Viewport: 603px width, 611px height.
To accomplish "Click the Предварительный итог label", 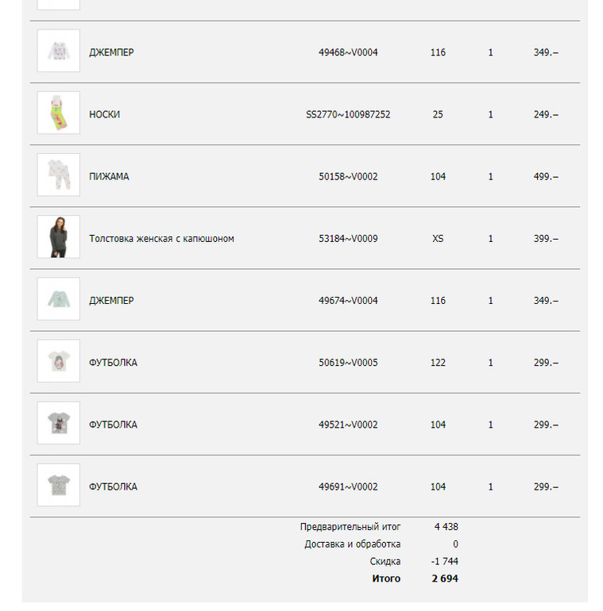I will coord(350,527).
